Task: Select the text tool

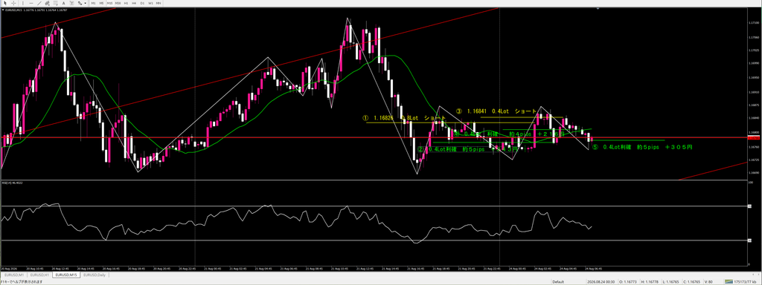Action: (x=64, y=3)
